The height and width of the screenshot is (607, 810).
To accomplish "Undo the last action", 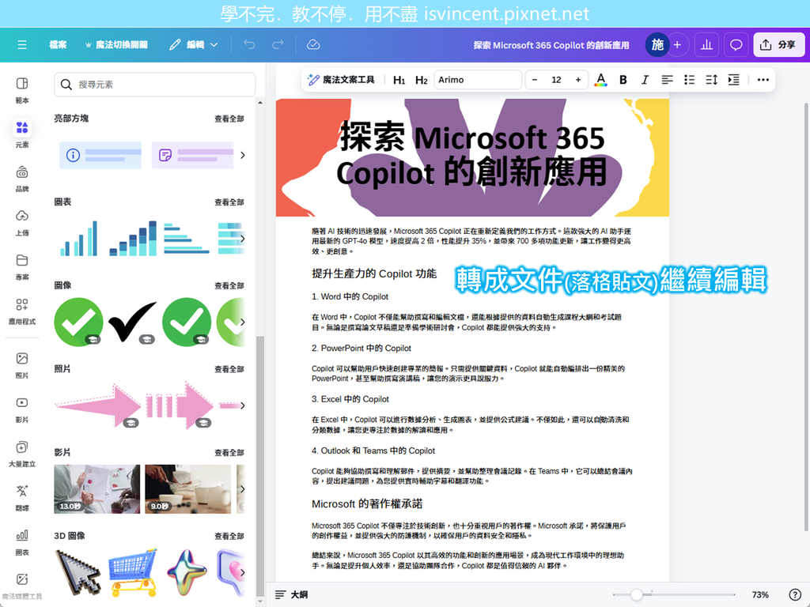I will 249,45.
